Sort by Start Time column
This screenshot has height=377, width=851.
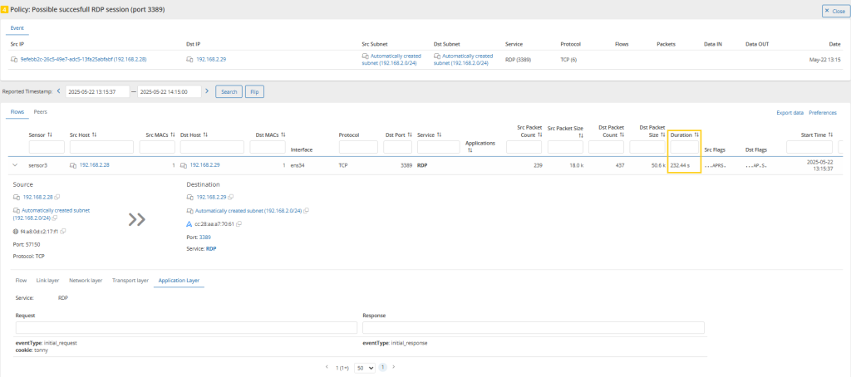830,135
